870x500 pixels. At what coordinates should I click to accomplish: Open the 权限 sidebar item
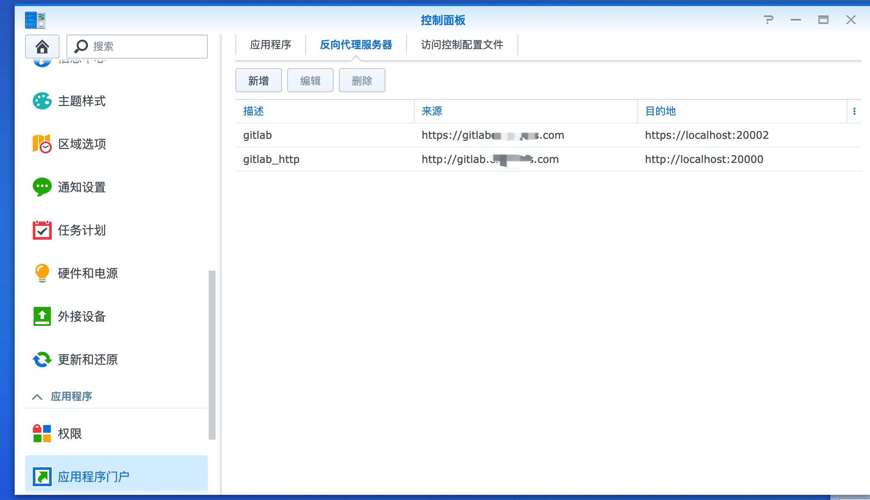coord(116,434)
